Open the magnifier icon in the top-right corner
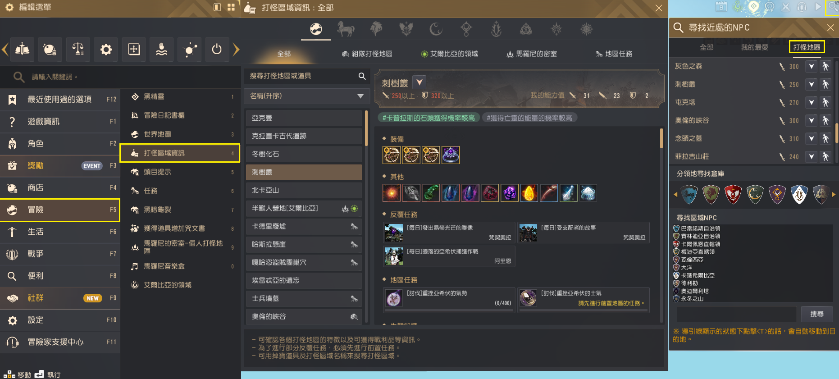The height and width of the screenshot is (379, 839). [x=832, y=8]
